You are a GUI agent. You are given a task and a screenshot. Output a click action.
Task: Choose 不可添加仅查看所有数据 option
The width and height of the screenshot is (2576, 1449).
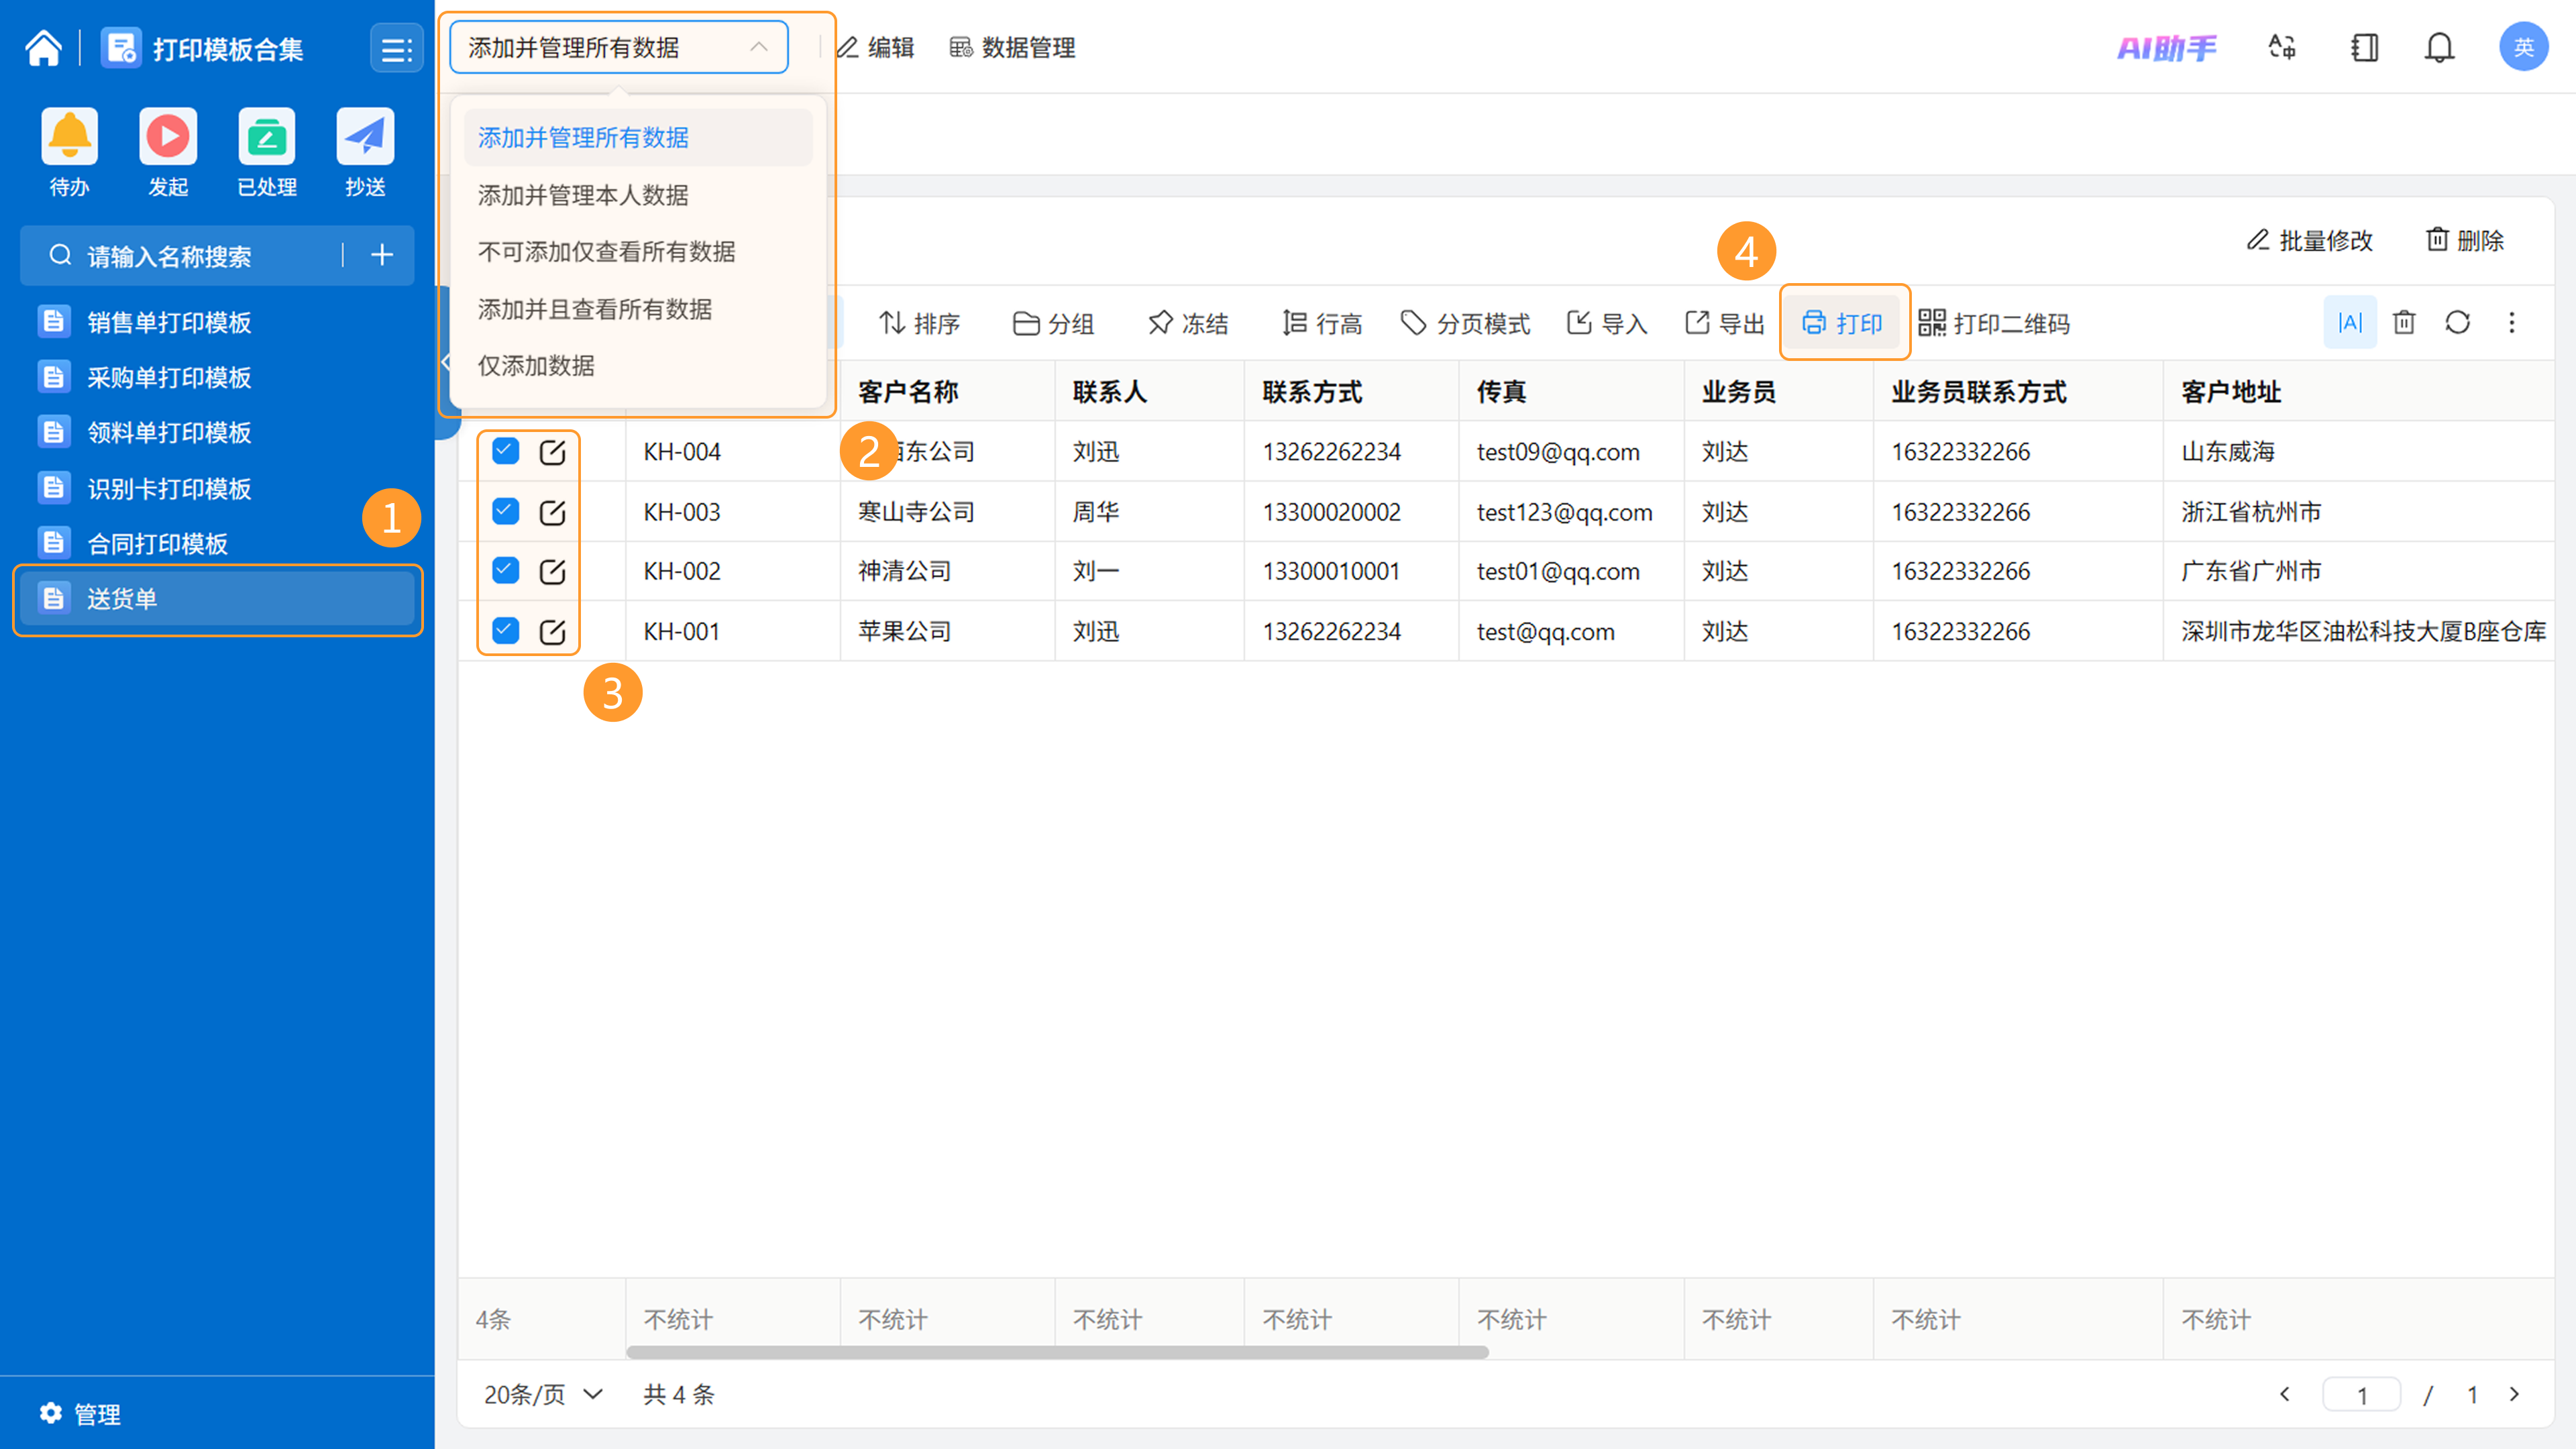pos(638,251)
